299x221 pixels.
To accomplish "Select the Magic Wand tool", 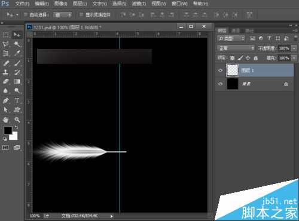I will [17, 44].
